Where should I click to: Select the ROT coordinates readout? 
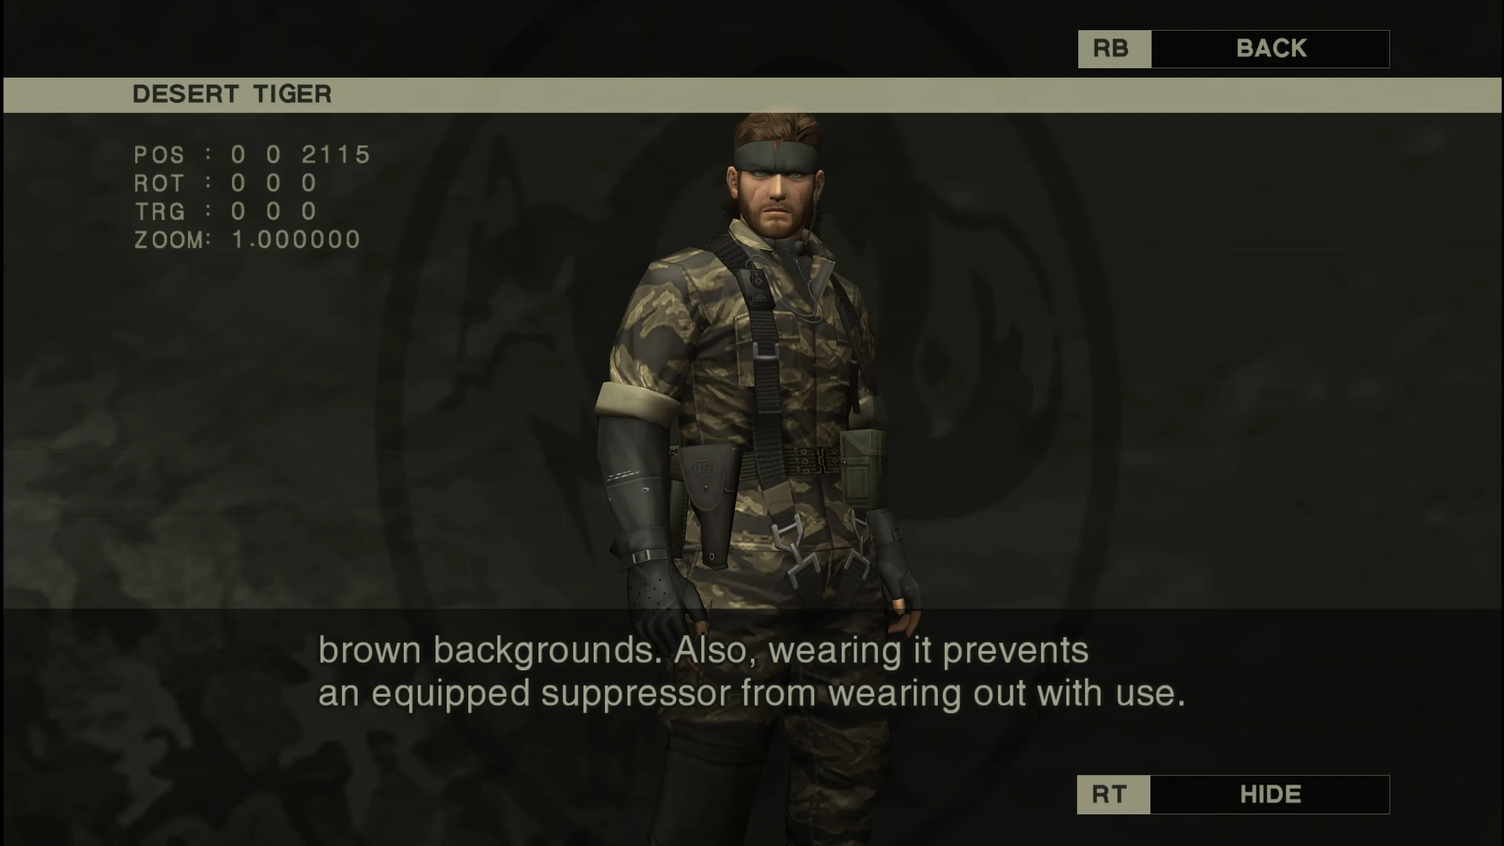click(x=225, y=183)
